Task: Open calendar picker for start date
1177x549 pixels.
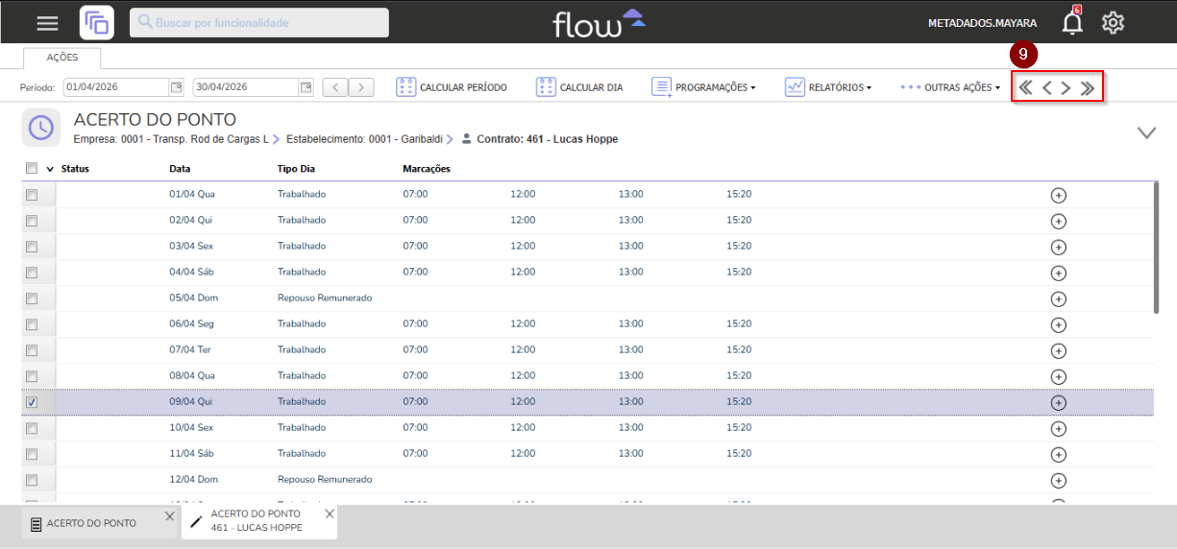Action: tap(176, 87)
